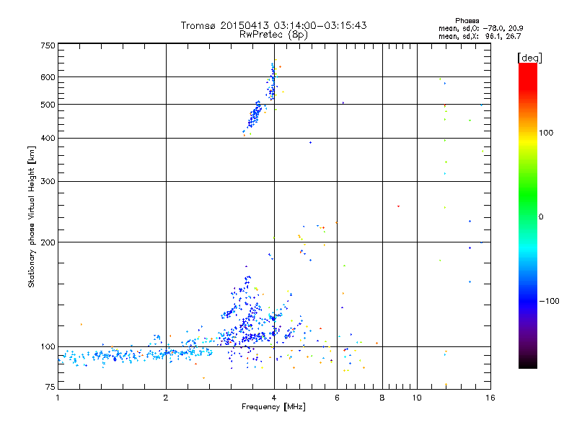Click the x-axis tick label '16'
This screenshot has width=577, height=433.
click(x=490, y=398)
